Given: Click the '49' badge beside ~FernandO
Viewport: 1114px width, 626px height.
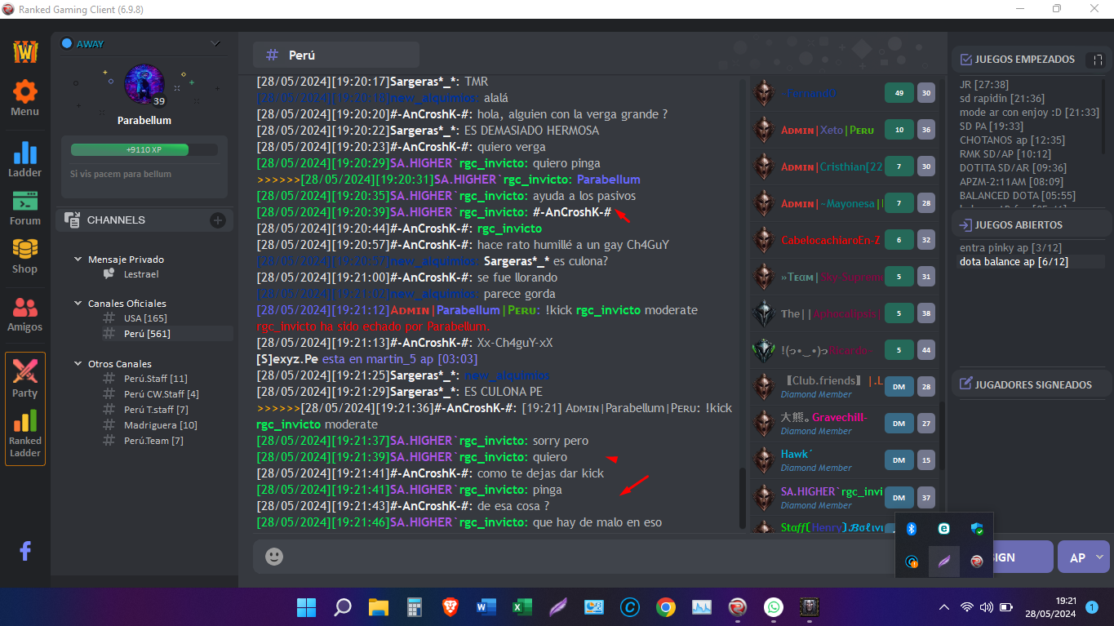Looking at the screenshot, I should 899,93.
